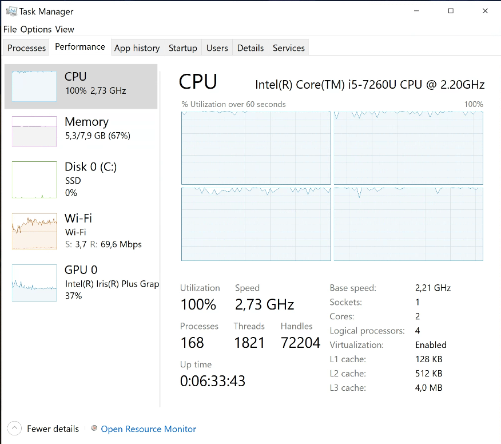The height and width of the screenshot is (444, 501).
Task: Open the Disk 0 (C:) performance graph
Action: tap(34, 180)
